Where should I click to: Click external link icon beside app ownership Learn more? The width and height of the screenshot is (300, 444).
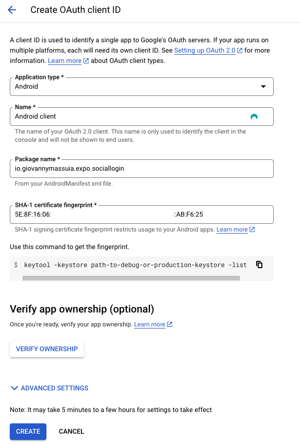(x=170, y=324)
